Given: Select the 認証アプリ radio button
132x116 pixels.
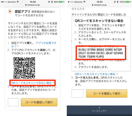Looking at the screenshot, I should coord(10,11).
